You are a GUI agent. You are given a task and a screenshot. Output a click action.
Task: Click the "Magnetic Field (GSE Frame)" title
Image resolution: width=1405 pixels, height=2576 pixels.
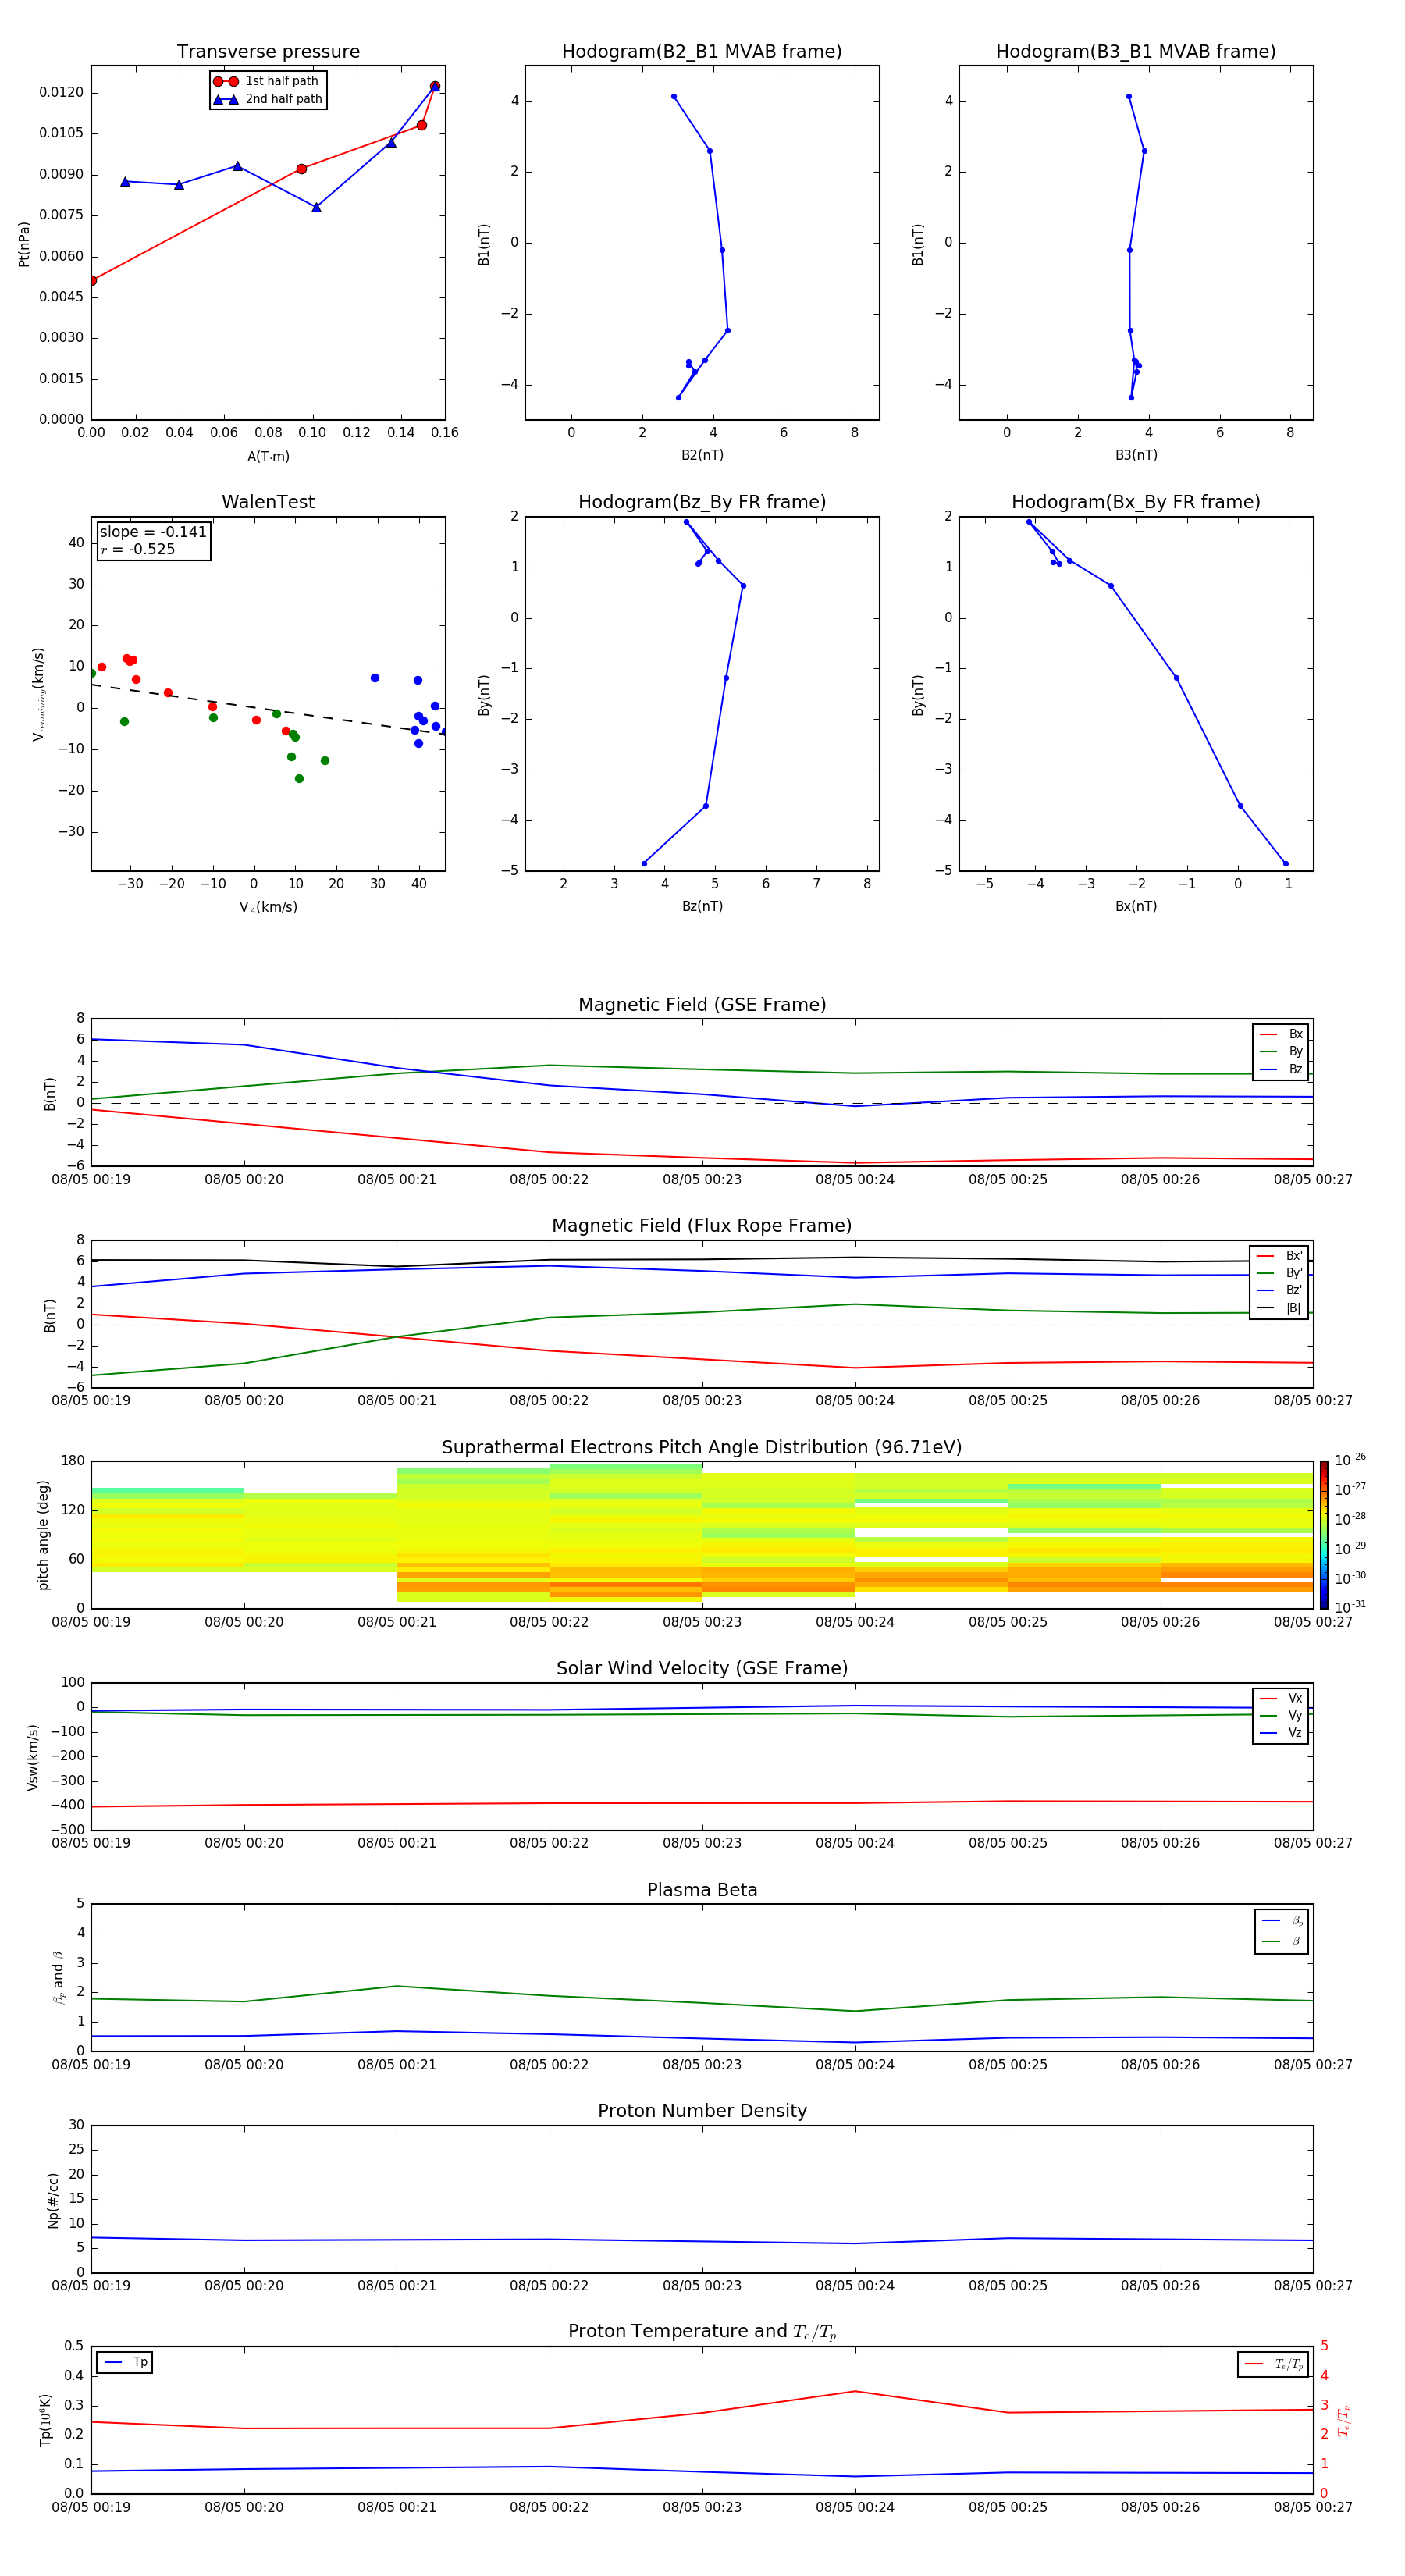click(702, 1005)
